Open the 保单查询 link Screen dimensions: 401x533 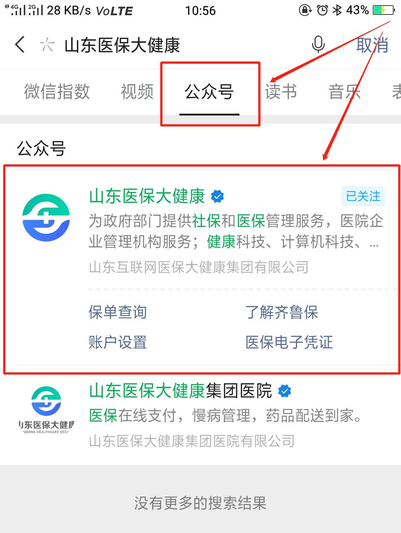click(118, 312)
